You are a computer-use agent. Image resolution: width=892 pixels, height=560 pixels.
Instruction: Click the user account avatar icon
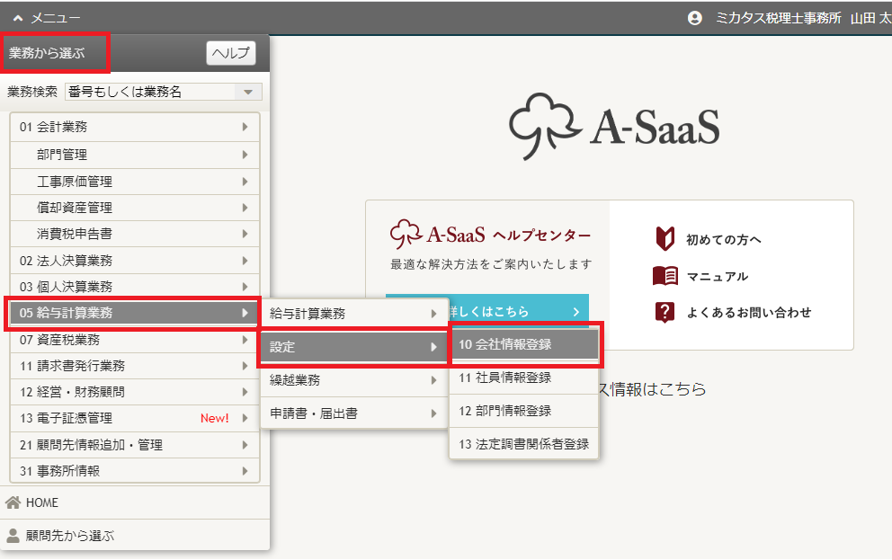pyautogui.click(x=694, y=18)
